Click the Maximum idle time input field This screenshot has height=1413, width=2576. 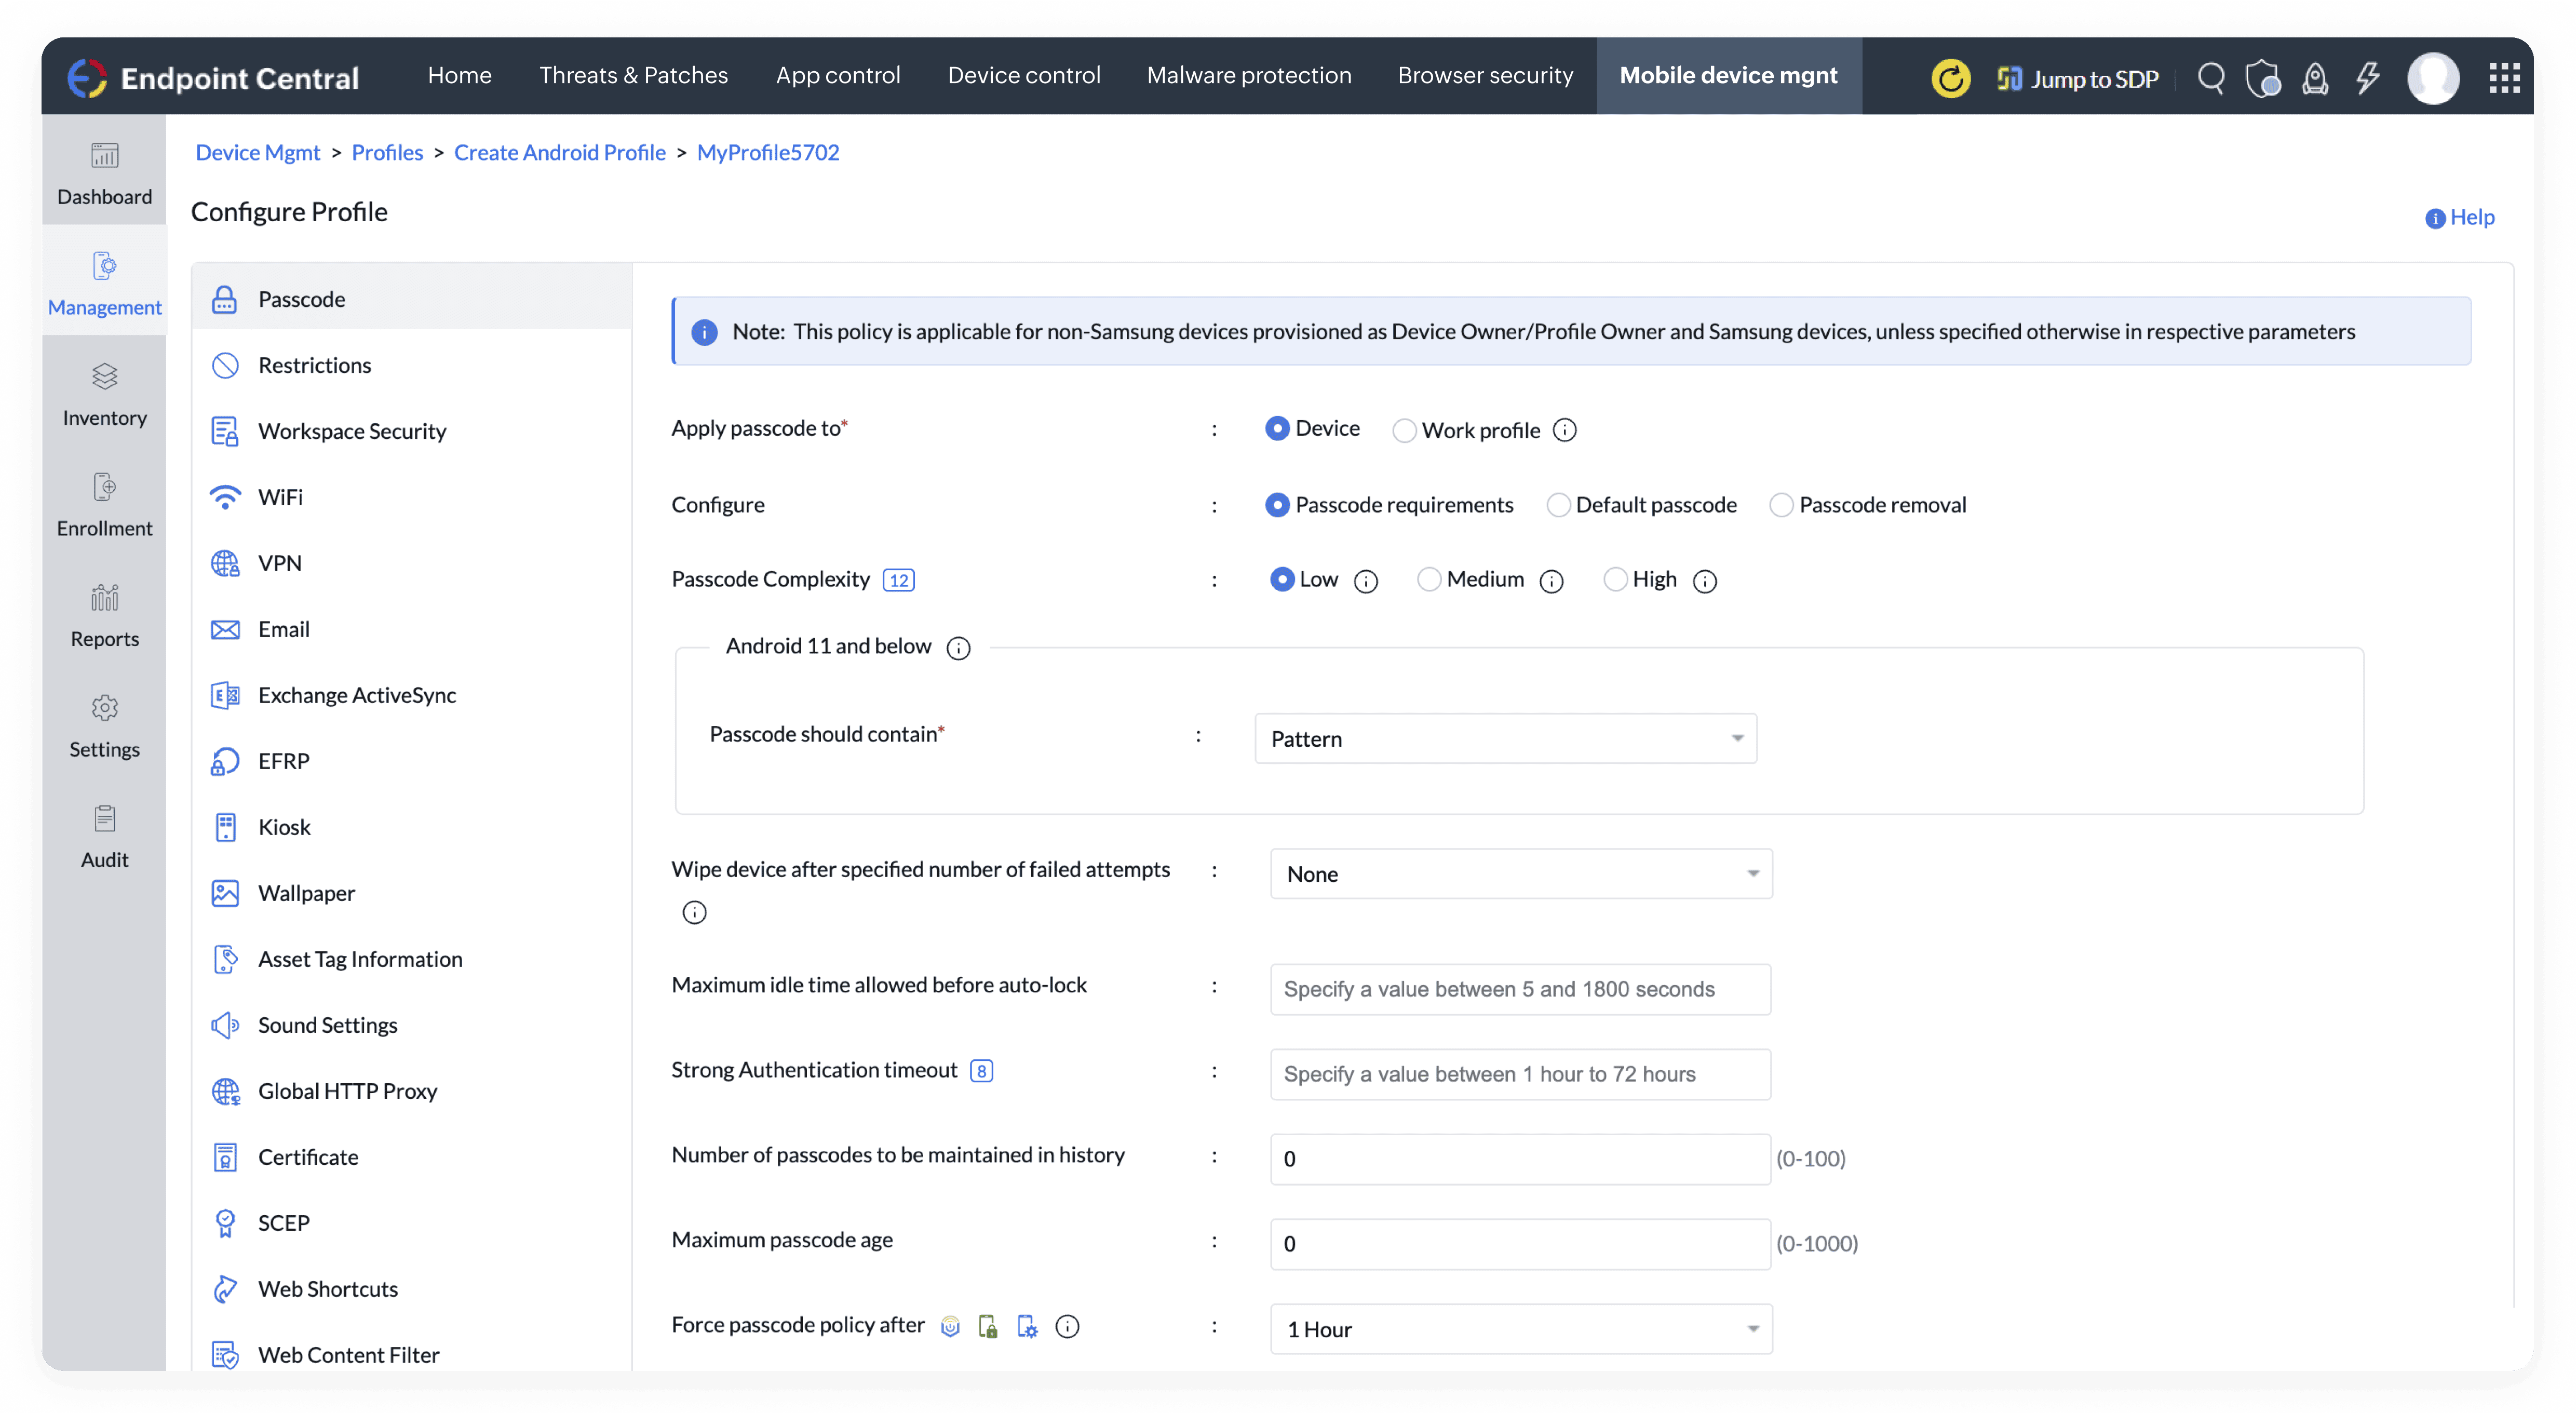[x=1520, y=989]
